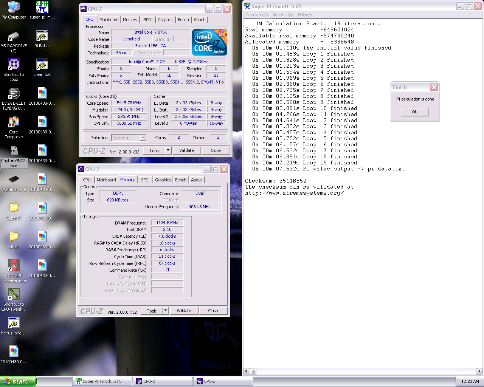The height and width of the screenshot is (387, 484).
Task: Open image file beside Wahaha!.exe
Action: (42, 183)
